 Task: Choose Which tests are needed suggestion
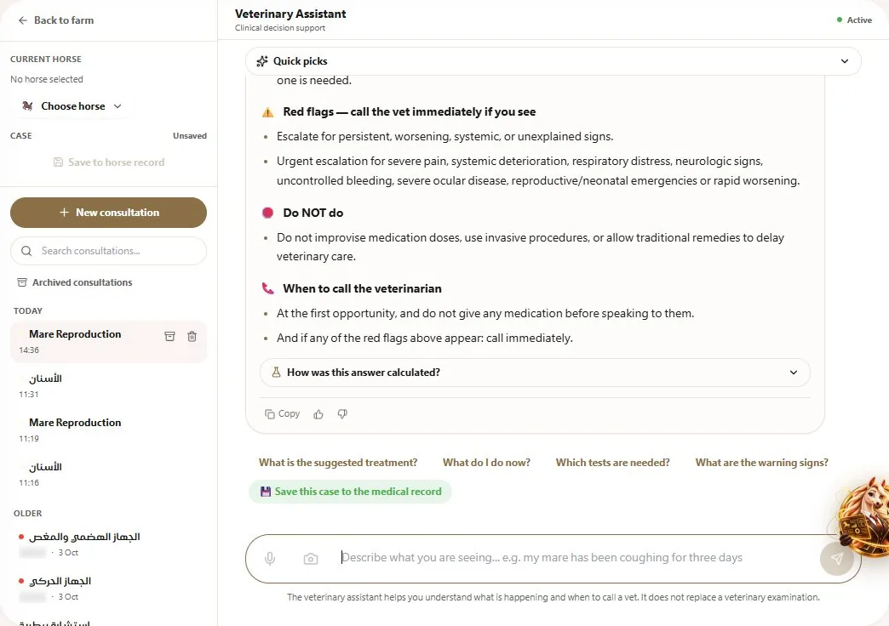click(x=612, y=463)
